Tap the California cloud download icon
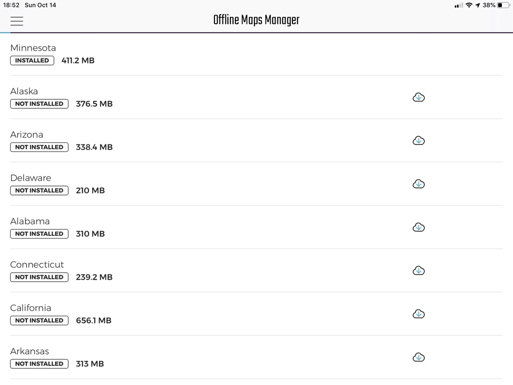The width and height of the screenshot is (513, 385). (418, 314)
